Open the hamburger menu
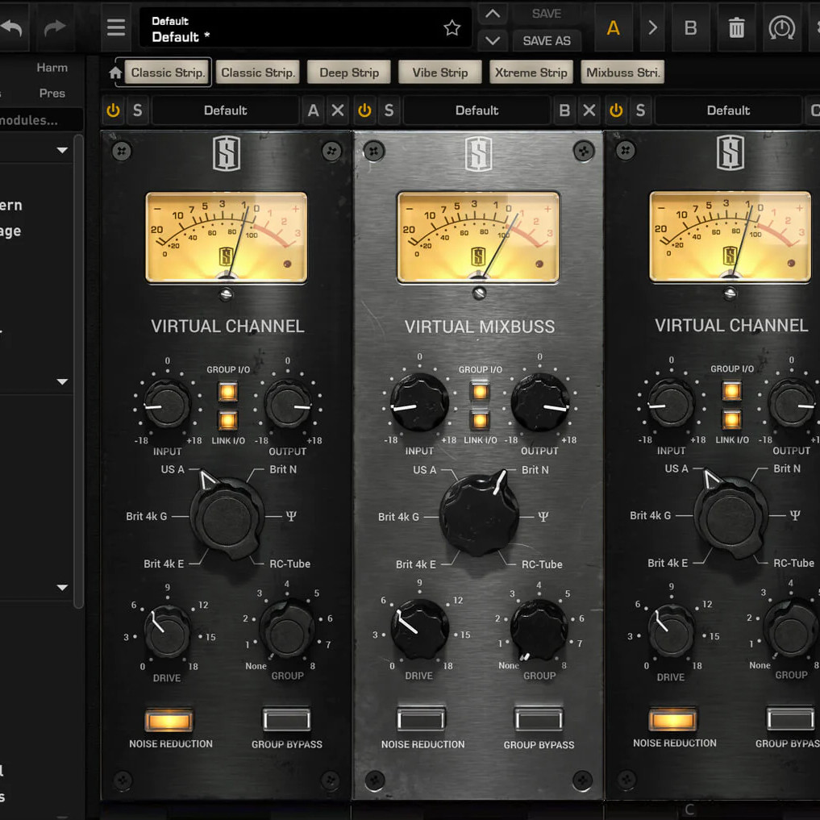The image size is (820, 820). pos(116,28)
